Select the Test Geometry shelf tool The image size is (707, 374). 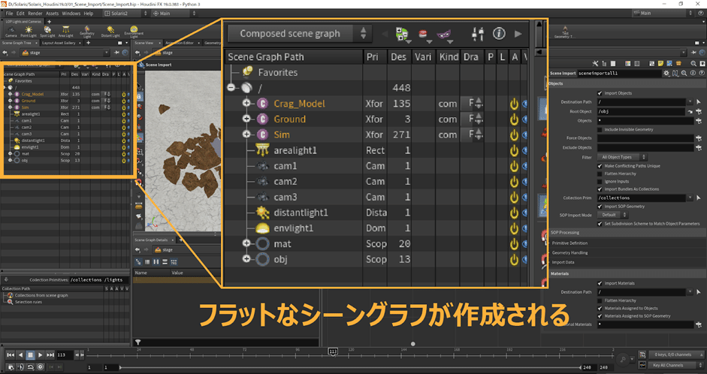coord(564,32)
